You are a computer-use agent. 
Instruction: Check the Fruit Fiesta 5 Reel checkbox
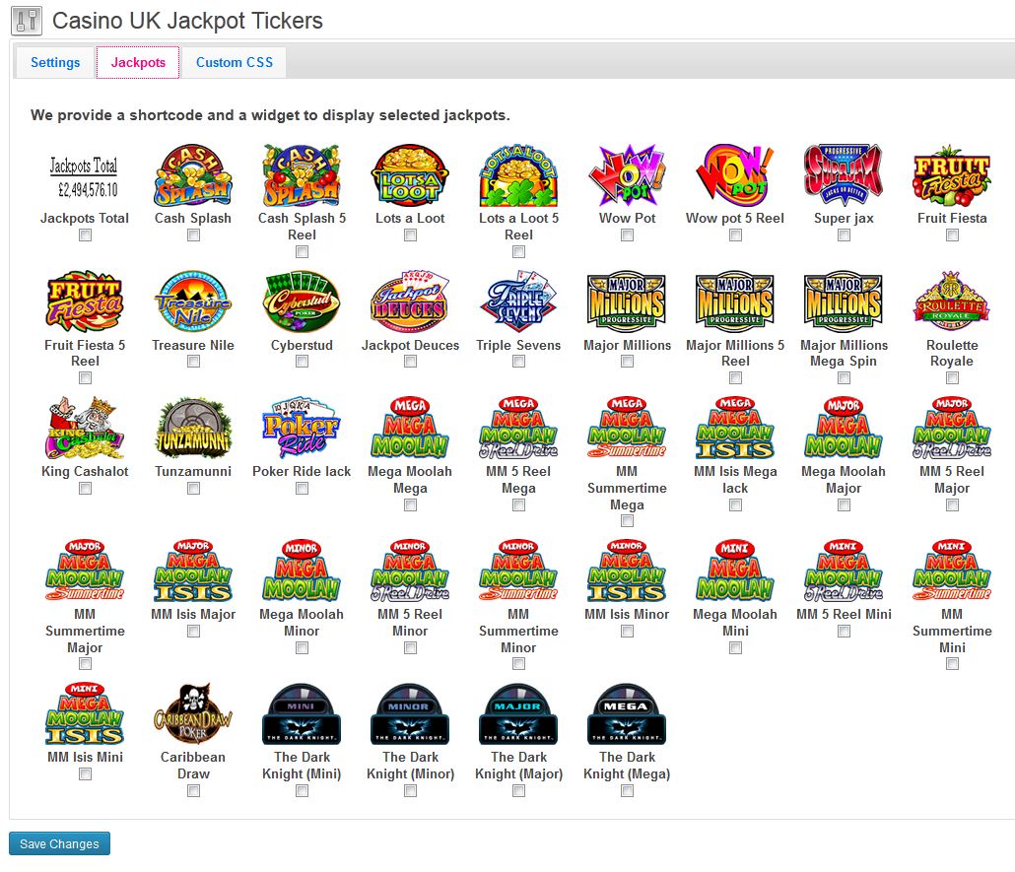pos(85,378)
